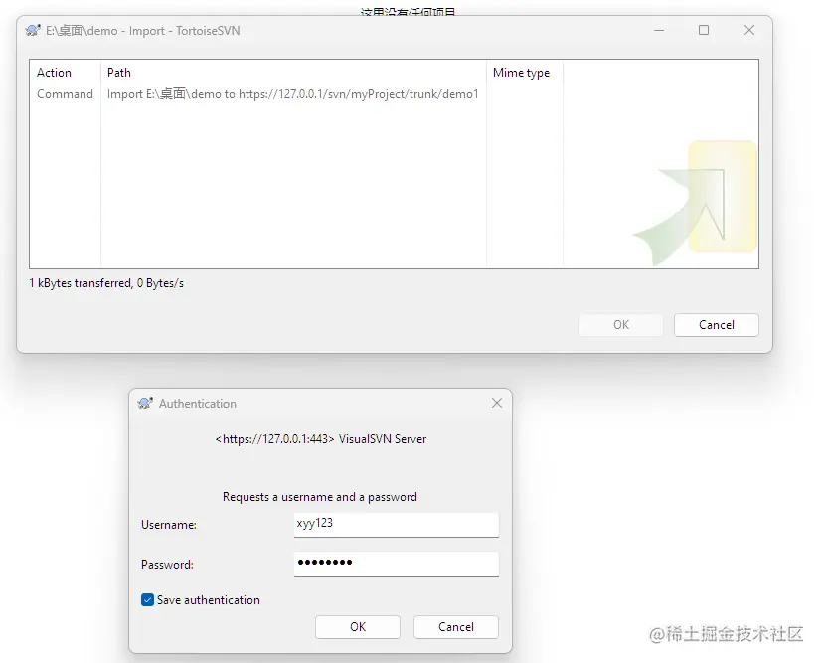Toggle the Save authentication checkbox
This screenshot has height=663, width=823.
[147, 600]
